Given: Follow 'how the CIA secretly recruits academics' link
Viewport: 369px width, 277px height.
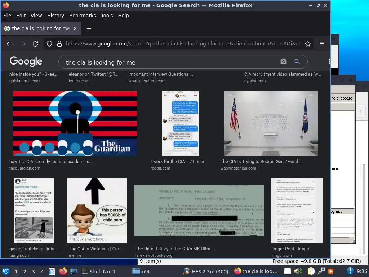Looking at the screenshot, I should click(52, 161).
